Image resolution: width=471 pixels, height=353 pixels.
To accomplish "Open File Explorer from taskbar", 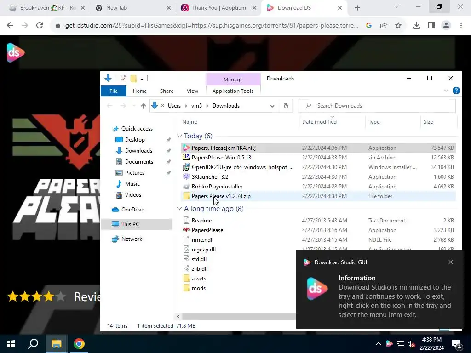I will [56, 344].
